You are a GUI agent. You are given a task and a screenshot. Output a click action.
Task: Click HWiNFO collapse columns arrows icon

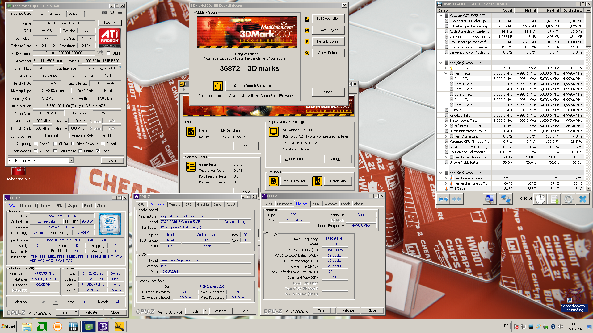[456, 199]
